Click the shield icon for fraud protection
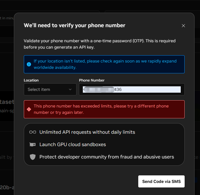 coord(33,157)
